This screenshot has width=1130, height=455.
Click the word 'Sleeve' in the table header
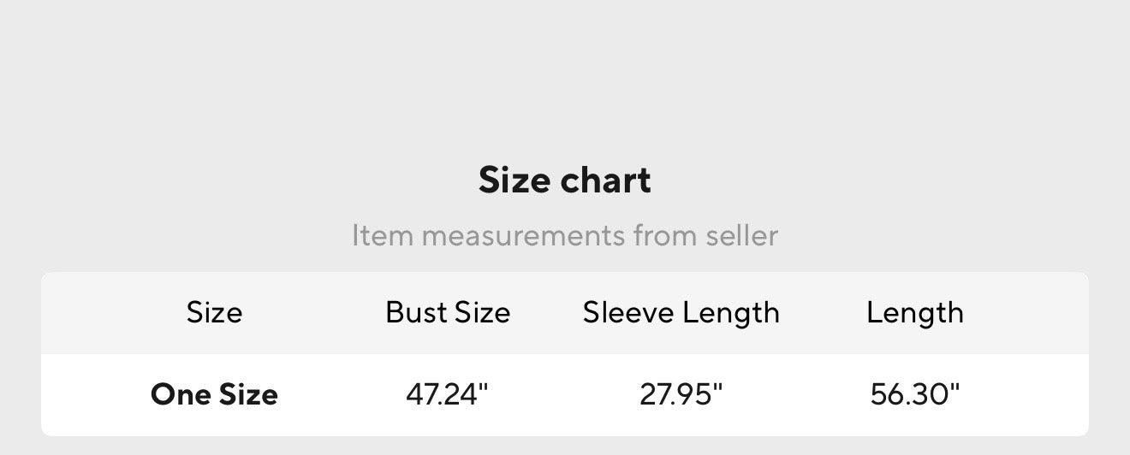[628, 312]
